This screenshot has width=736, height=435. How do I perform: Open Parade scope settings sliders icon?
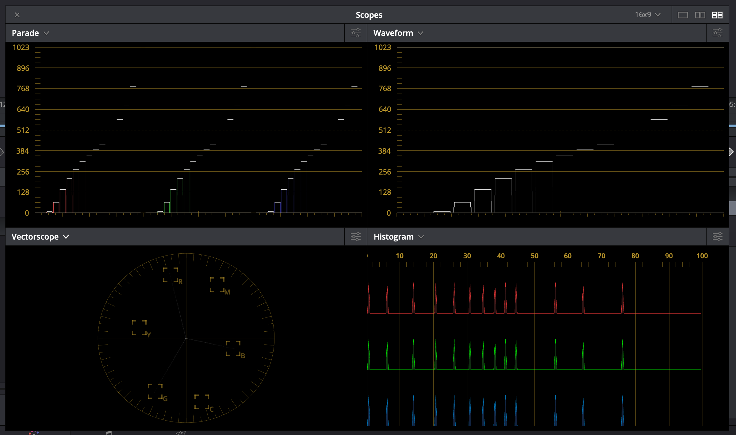pyautogui.click(x=356, y=33)
